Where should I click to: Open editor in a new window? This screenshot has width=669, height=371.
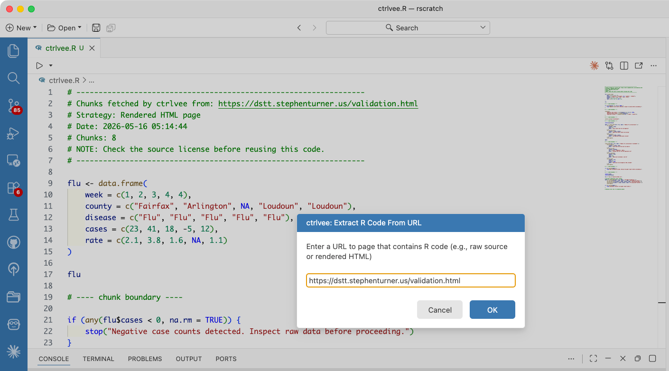(x=639, y=65)
